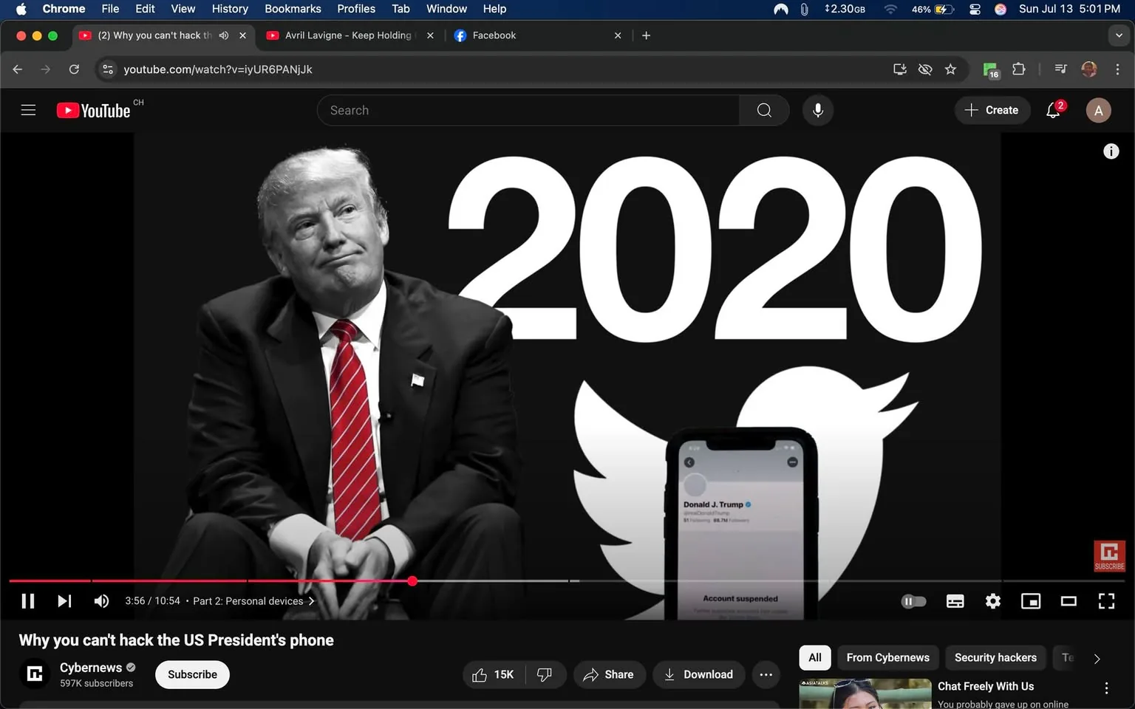Expand the Part 2: Personal devices chapter
Image resolution: width=1135 pixels, height=709 pixels.
pos(253,601)
